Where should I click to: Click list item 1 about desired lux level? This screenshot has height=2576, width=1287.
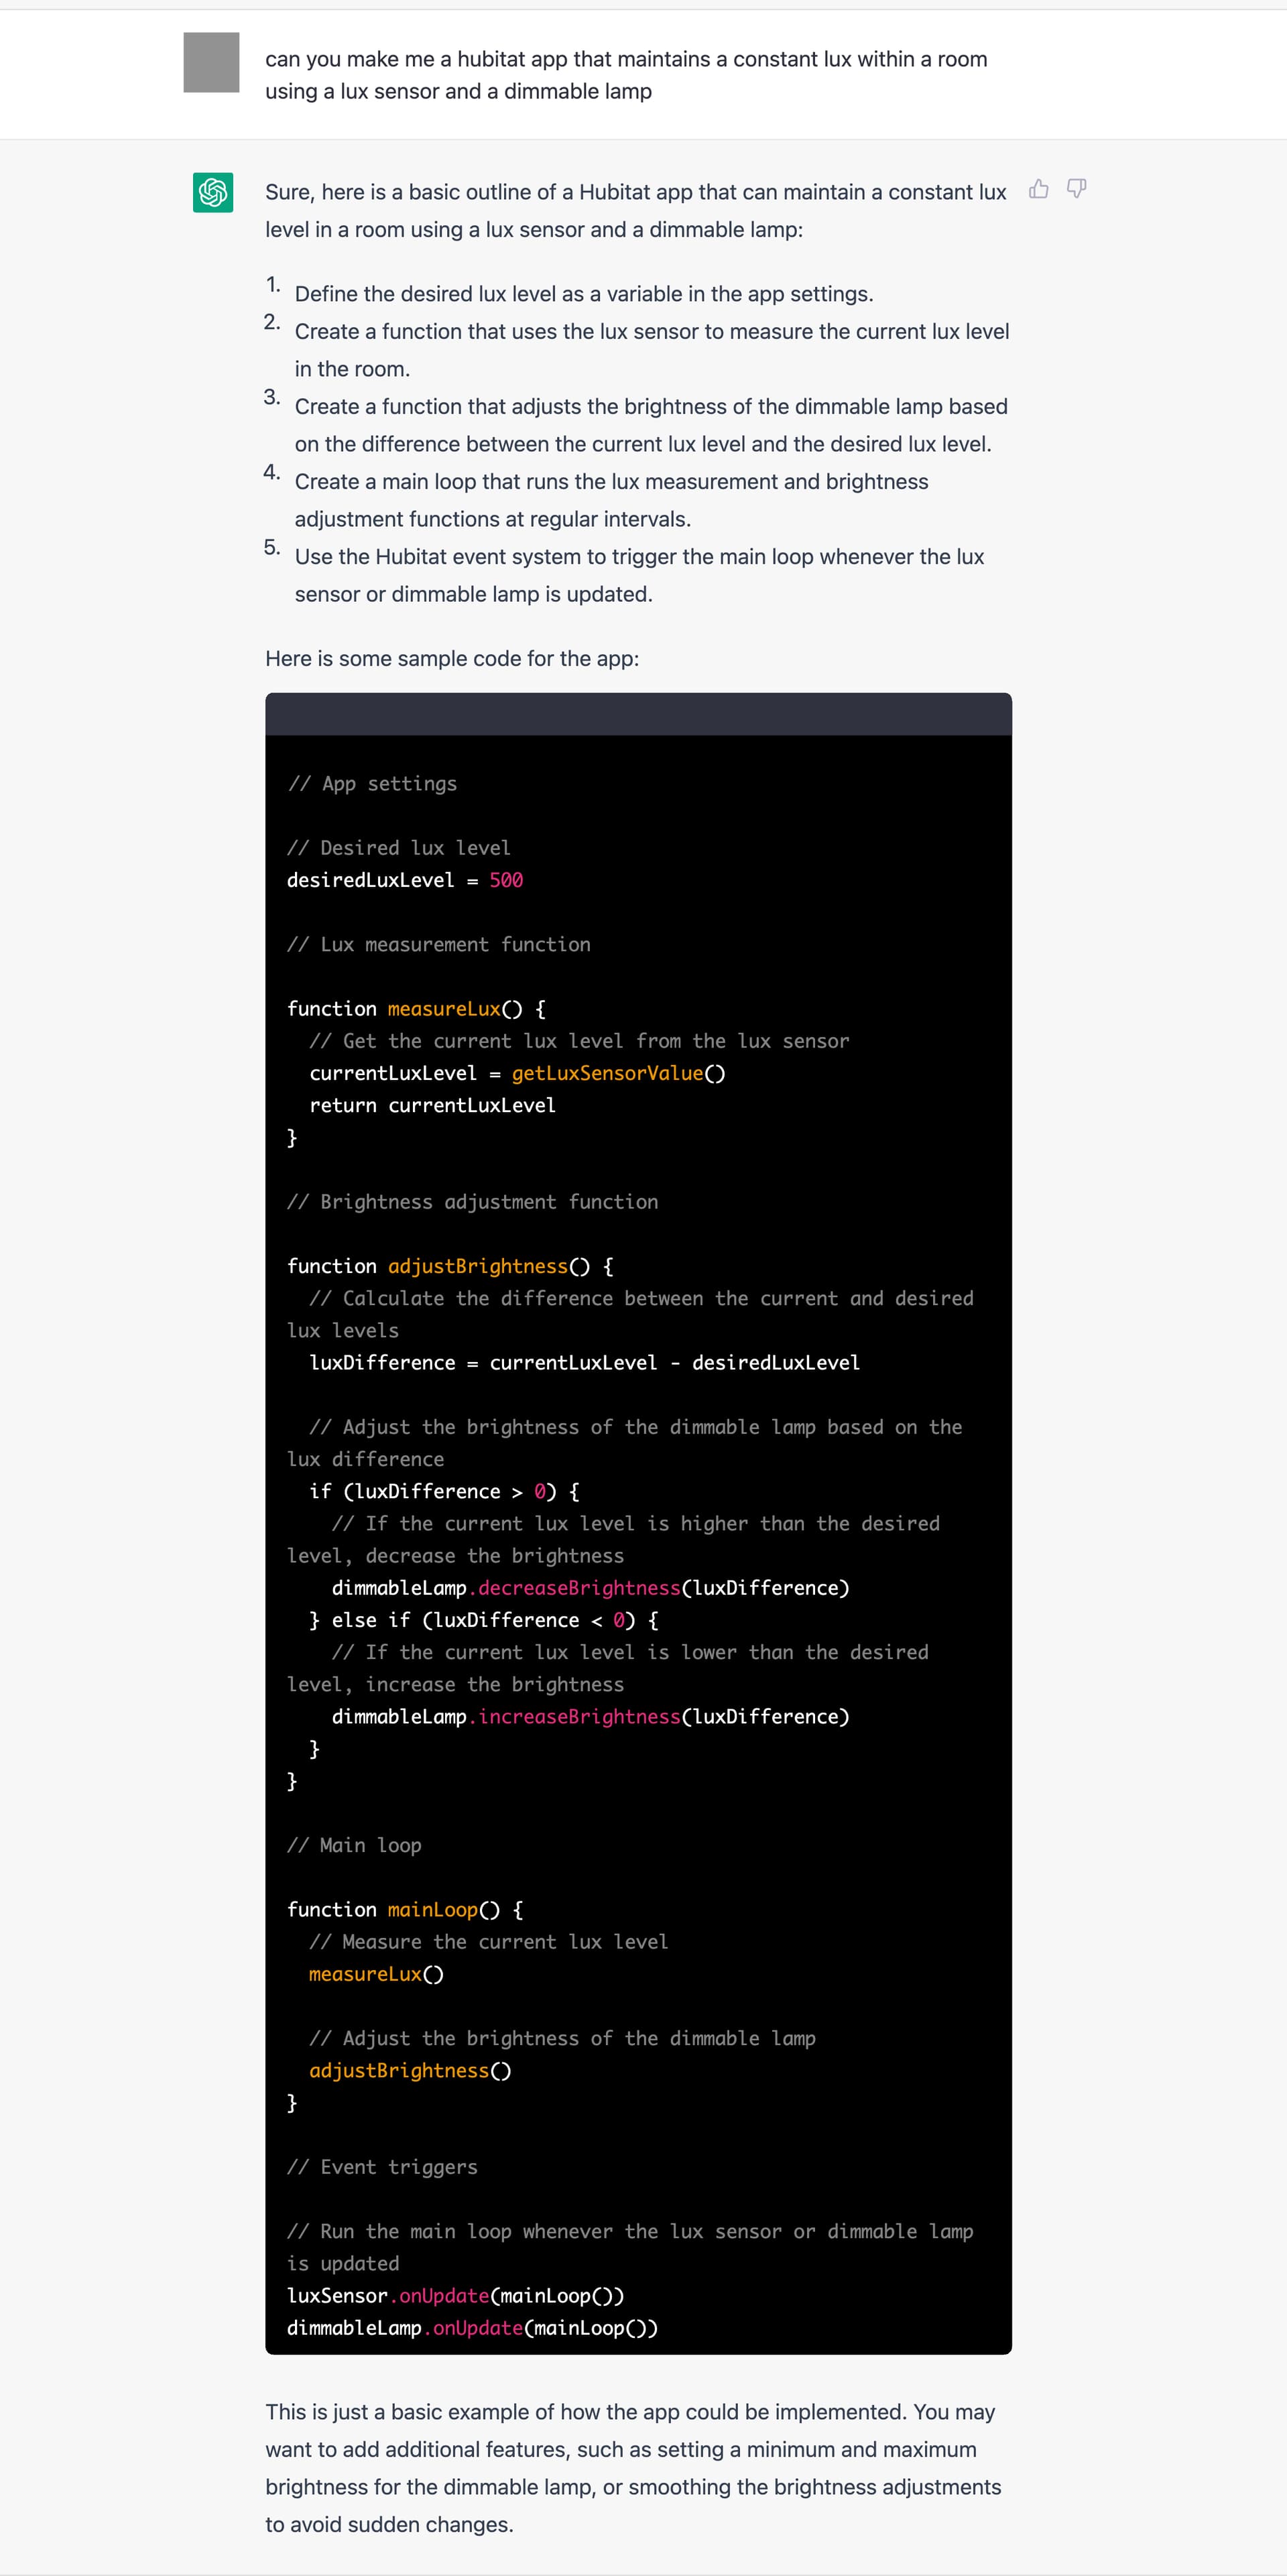point(584,294)
